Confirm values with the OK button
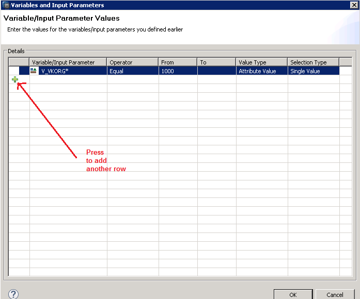The height and width of the screenshot is (299, 360). click(293, 294)
